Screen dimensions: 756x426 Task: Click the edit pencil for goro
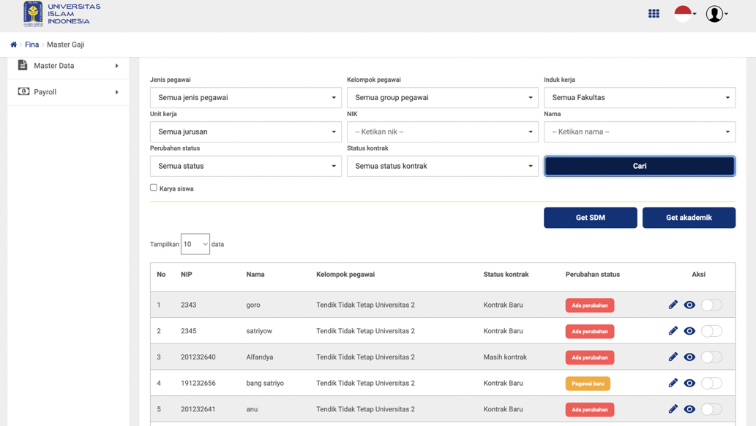click(x=673, y=305)
